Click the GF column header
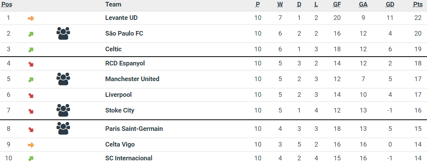 (x=337, y=5)
